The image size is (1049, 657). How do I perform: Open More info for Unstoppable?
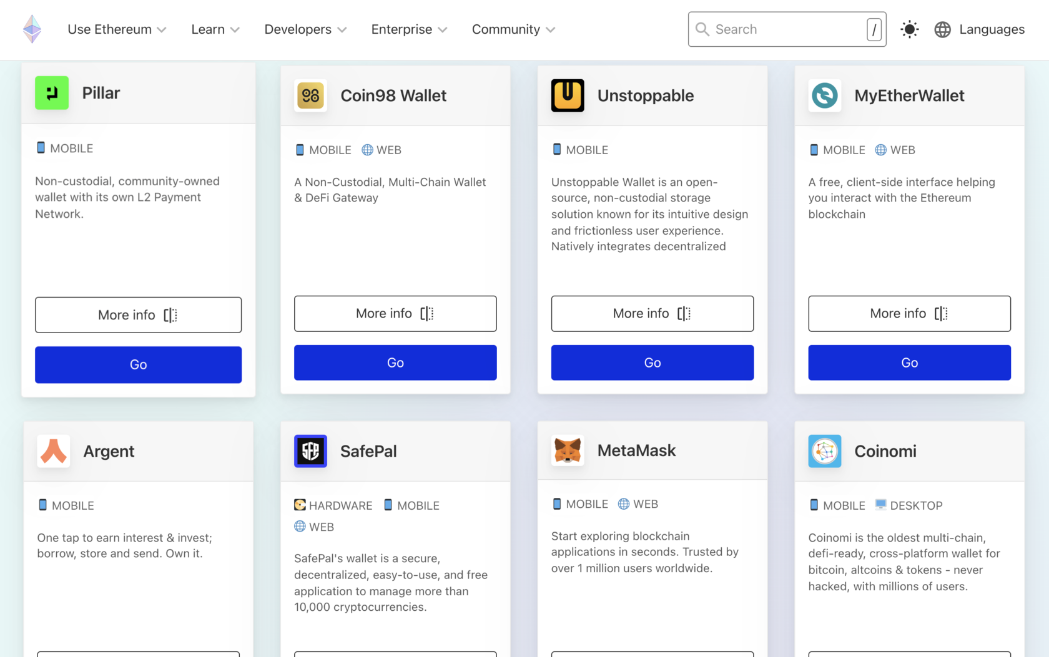(x=653, y=313)
